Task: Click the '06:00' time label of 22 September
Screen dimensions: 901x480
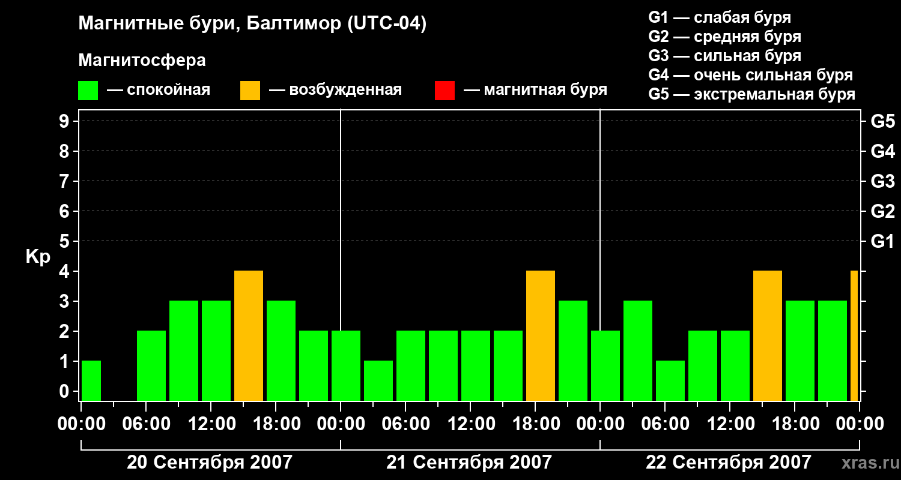Action: 666,424
